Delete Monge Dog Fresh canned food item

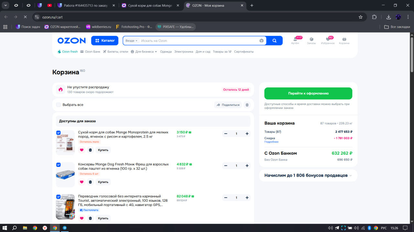click(x=90, y=182)
